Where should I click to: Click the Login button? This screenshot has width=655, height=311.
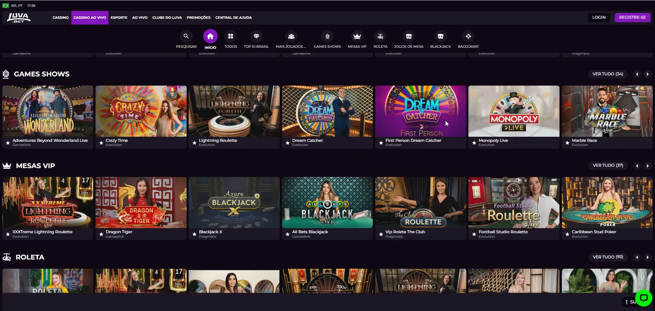pyautogui.click(x=599, y=17)
